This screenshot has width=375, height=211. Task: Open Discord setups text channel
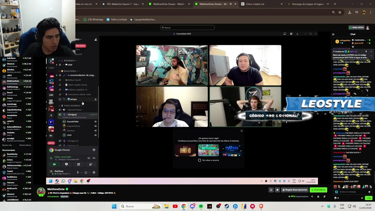tap(78, 99)
